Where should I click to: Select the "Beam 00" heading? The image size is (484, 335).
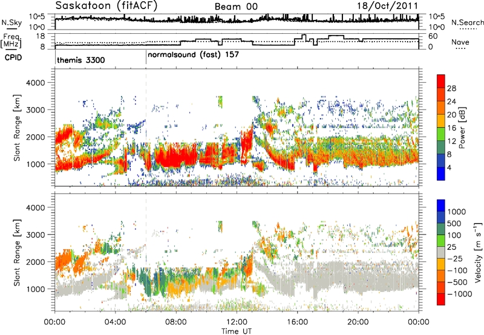[236, 7]
